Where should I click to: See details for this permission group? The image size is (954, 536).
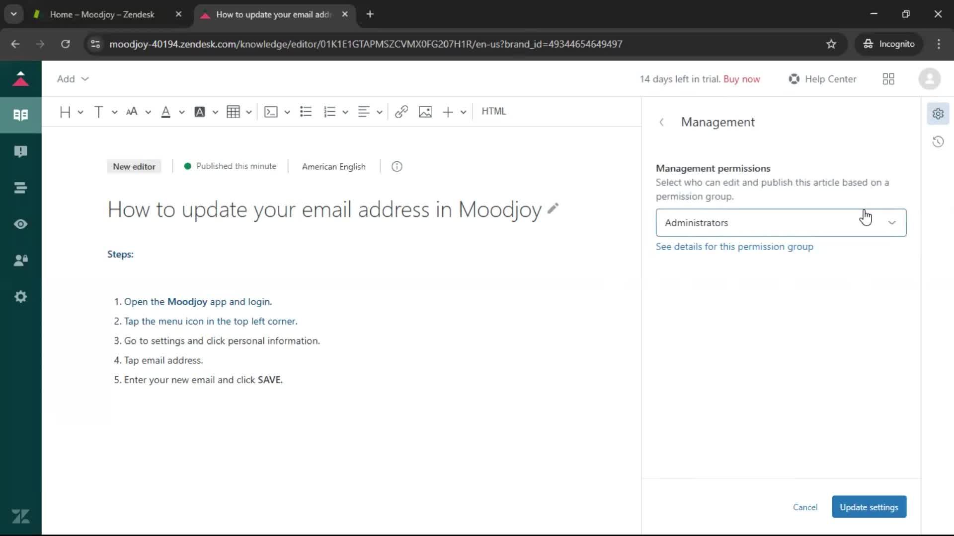[x=734, y=247]
